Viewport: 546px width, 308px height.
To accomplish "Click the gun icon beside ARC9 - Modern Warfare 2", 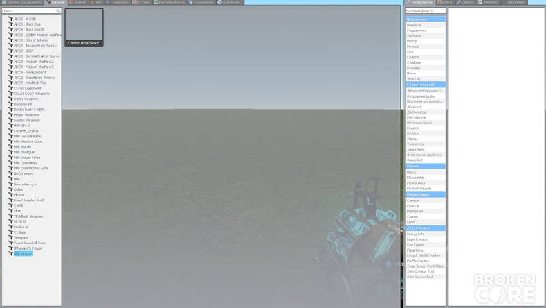I will coord(10,62).
